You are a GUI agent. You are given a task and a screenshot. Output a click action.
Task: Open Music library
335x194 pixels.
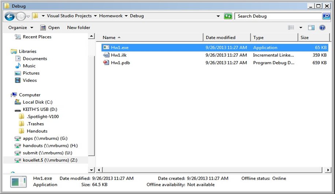point(29,66)
